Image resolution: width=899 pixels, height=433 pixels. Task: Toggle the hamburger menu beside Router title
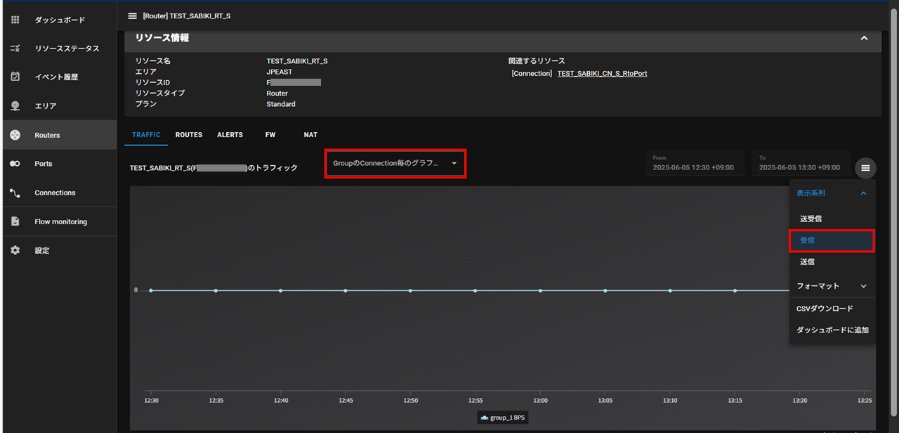pos(132,15)
